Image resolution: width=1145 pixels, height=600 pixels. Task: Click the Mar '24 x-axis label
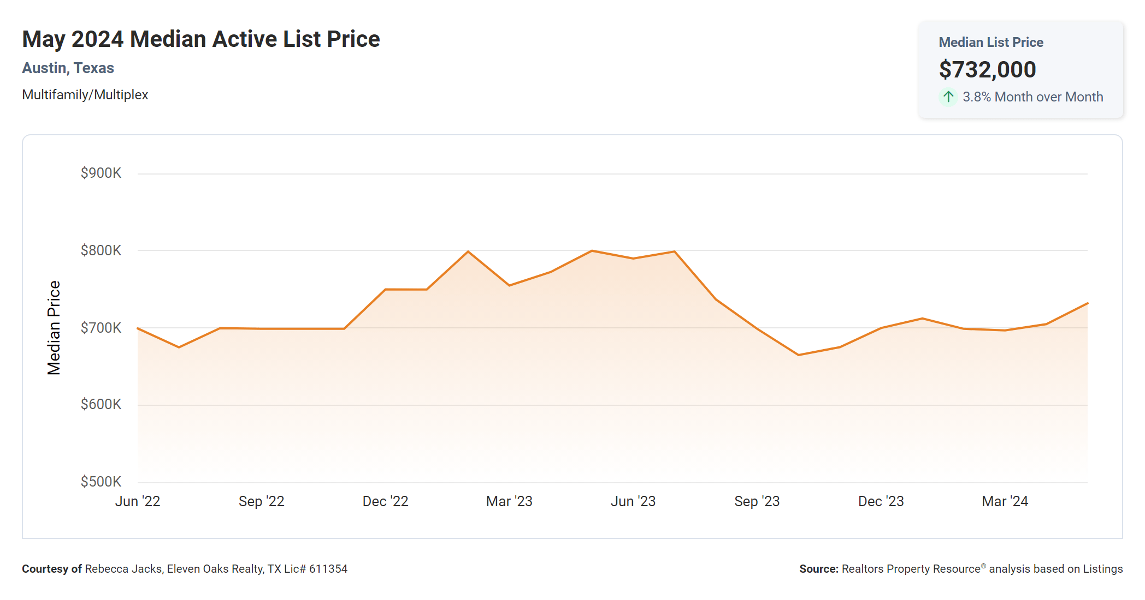pyautogui.click(x=1005, y=501)
